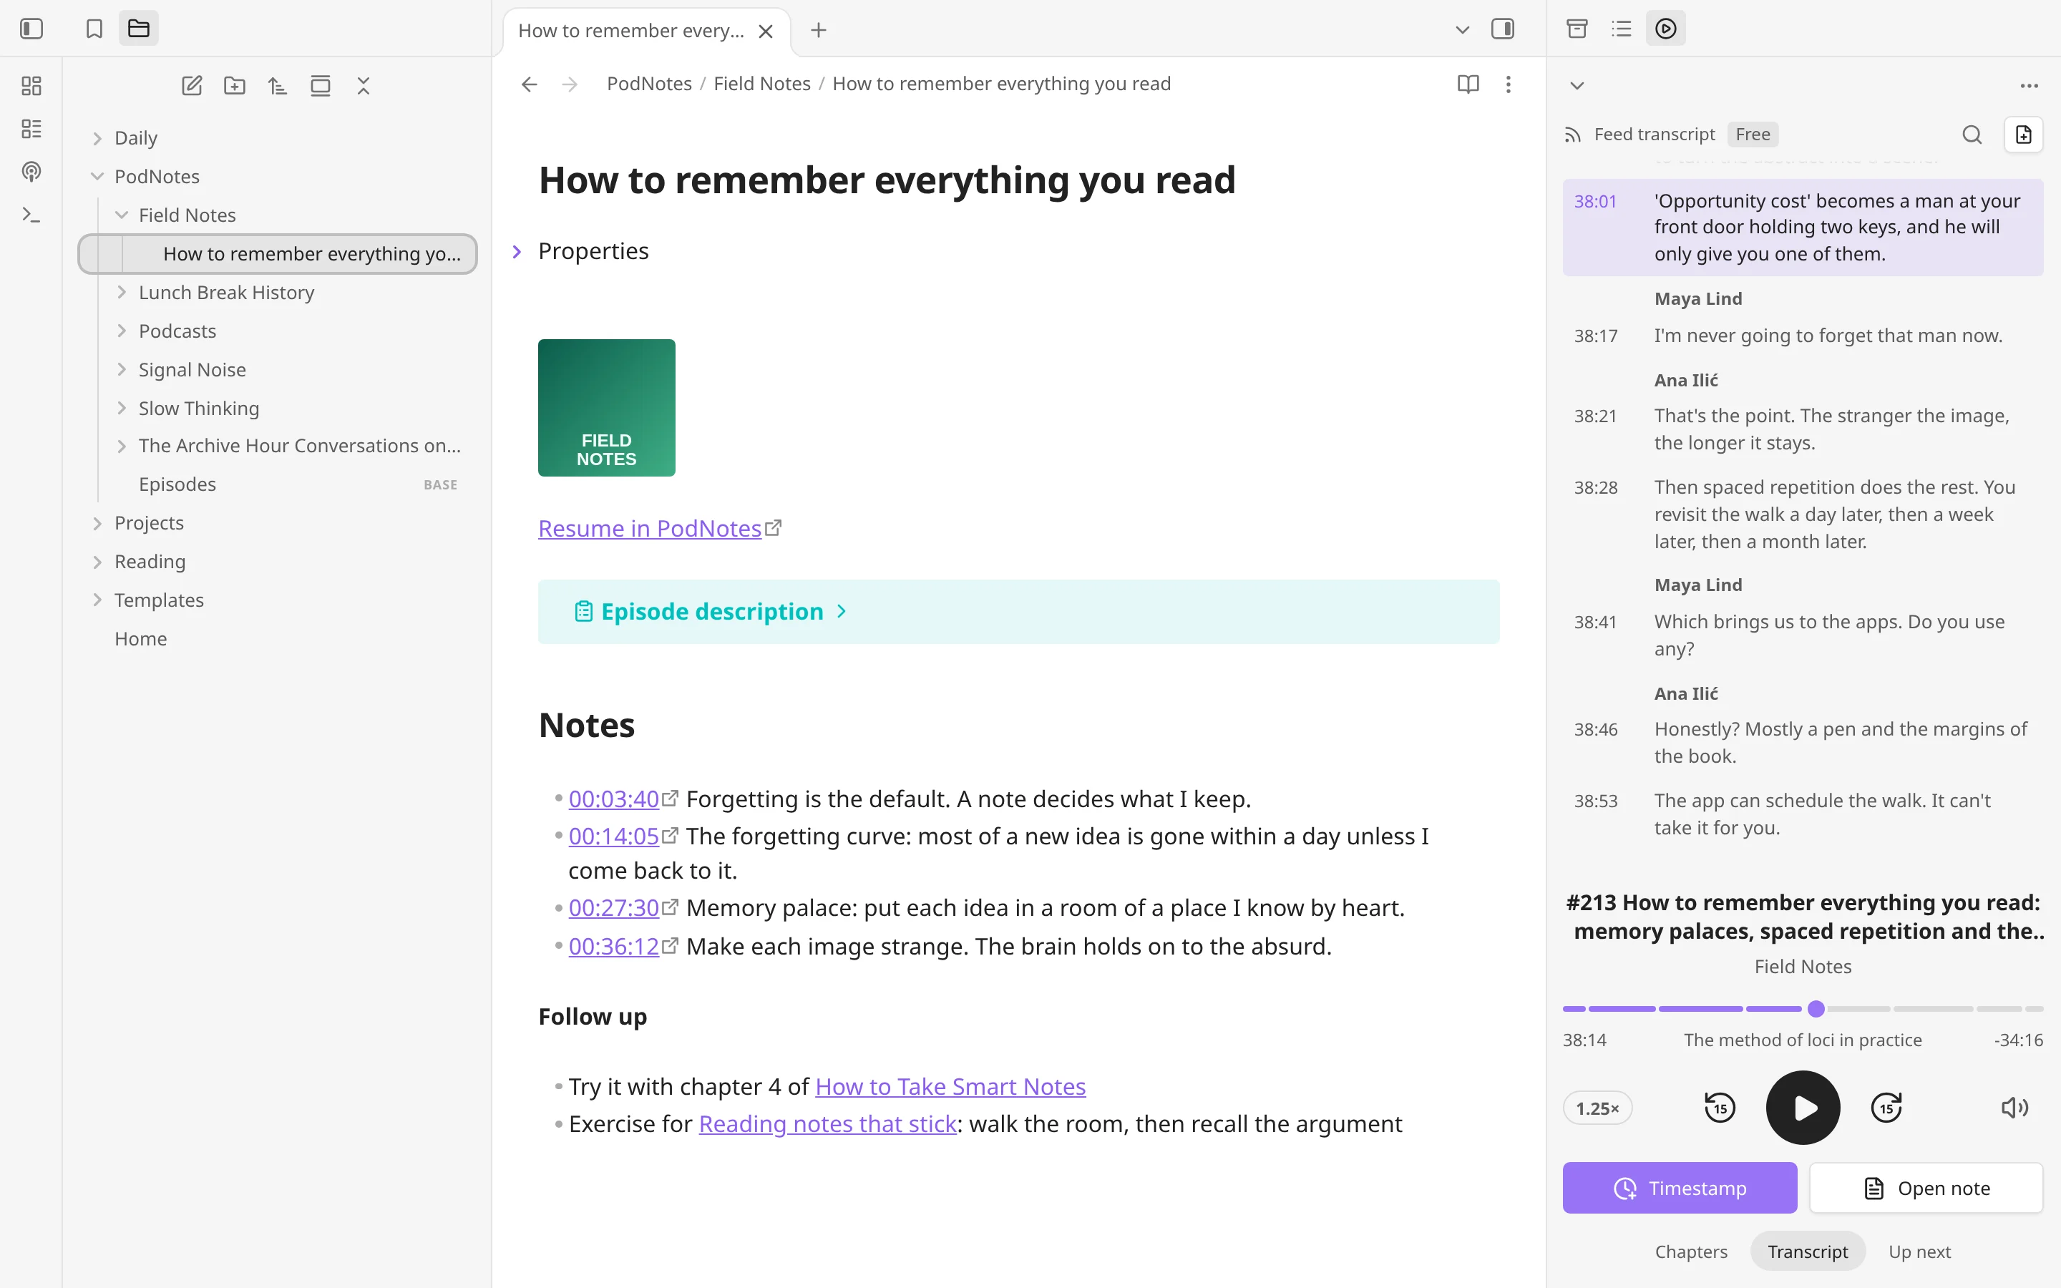This screenshot has width=2061, height=1288.
Task: Toggle left sidebar visibility
Action: [x=31, y=29]
